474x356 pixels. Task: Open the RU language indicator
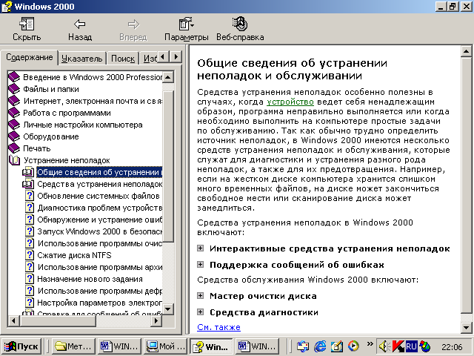click(x=412, y=346)
